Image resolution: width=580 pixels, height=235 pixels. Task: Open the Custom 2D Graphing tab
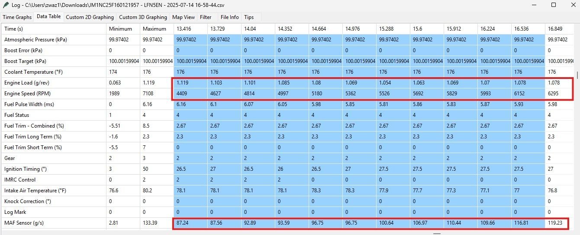pyautogui.click(x=90, y=17)
